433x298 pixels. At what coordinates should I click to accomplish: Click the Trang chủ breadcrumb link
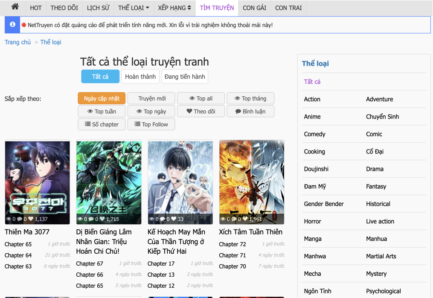click(x=17, y=42)
